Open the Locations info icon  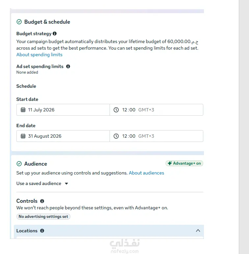click(42, 231)
